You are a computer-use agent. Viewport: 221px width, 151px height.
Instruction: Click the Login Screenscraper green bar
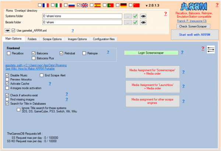[x=151, y=53]
